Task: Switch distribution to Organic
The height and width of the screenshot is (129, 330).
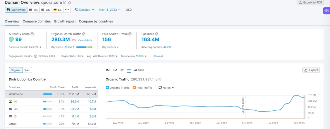Action: (x=16, y=70)
